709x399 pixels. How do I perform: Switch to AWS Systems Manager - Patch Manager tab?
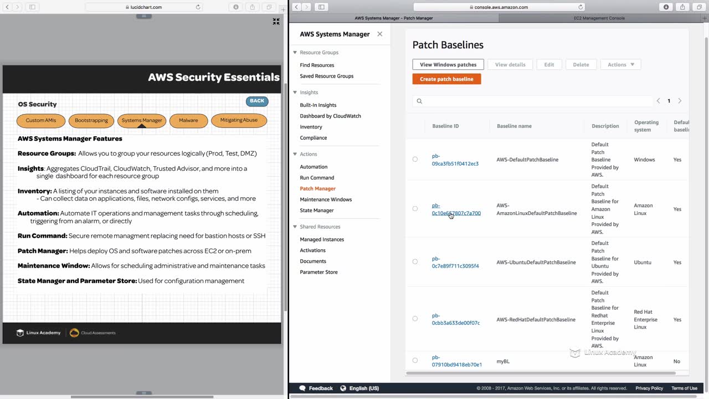(x=394, y=18)
